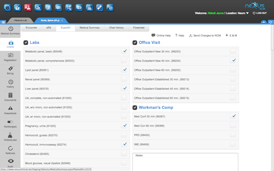Click the Nexus EHR logo
This screenshot has height=171, width=274.
255,6
